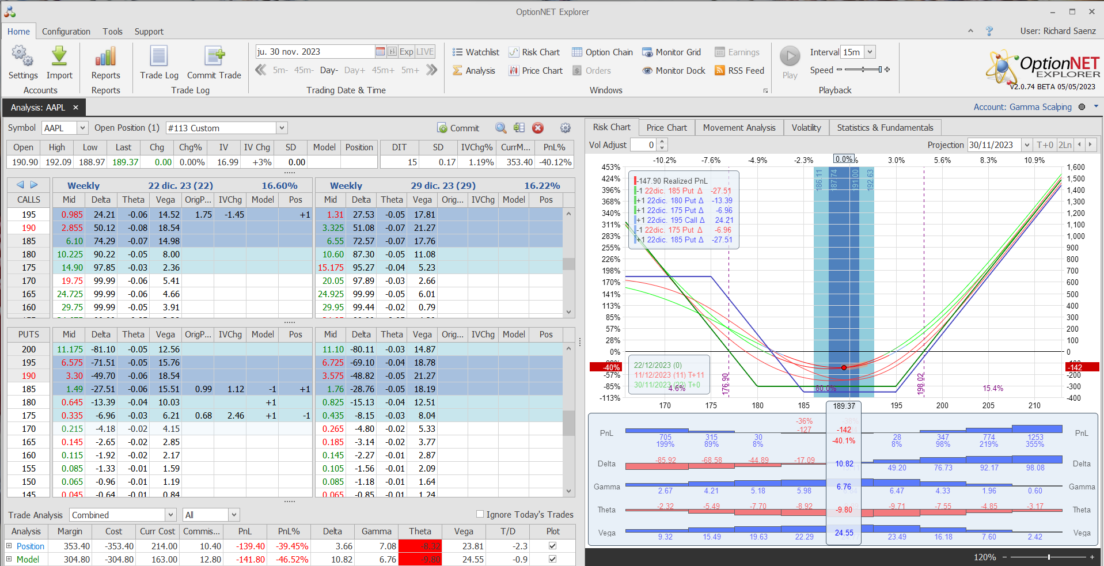Step back one day with Day-
The width and height of the screenshot is (1104, 566).
pyautogui.click(x=329, y=70)
